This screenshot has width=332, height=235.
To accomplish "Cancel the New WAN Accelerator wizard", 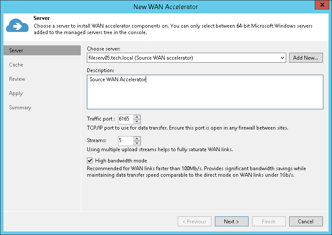I will [306, 222].
